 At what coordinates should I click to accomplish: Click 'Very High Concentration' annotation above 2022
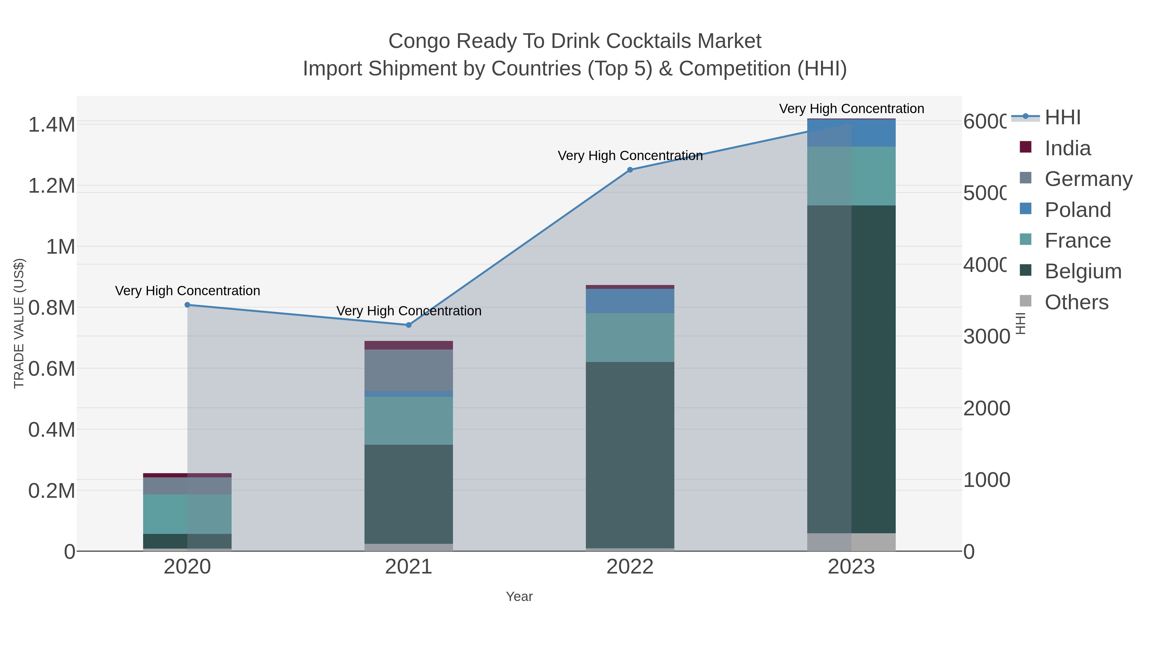click(x=630, y=155)
